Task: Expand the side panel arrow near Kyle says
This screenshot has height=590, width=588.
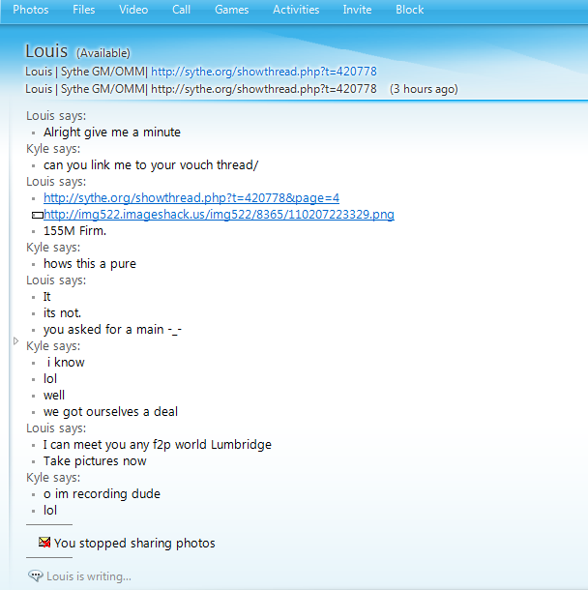Action: click(x=15, y=340)
